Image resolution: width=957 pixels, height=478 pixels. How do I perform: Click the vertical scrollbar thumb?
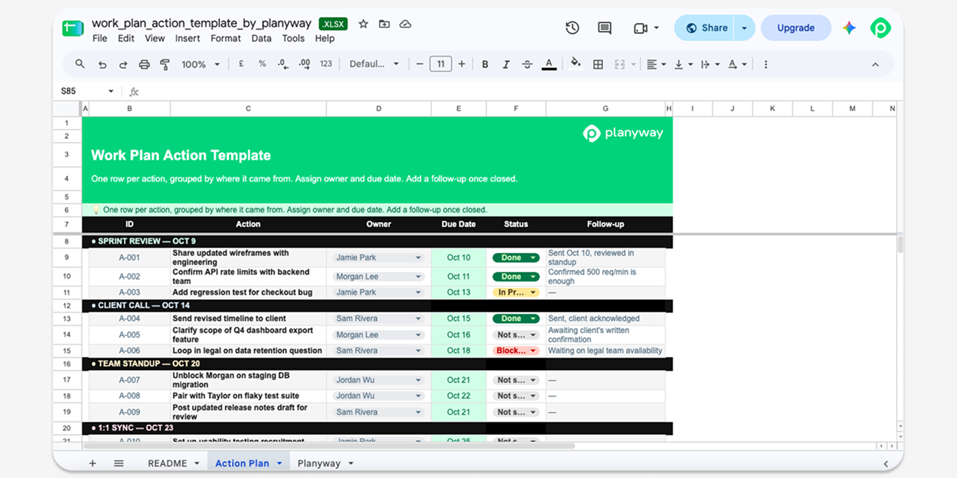coord(900,245)
